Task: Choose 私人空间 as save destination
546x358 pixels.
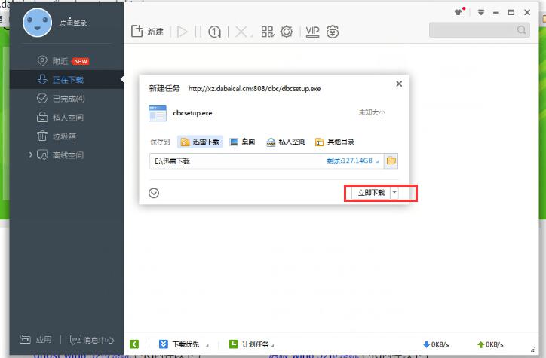Action: pos(286,142)
